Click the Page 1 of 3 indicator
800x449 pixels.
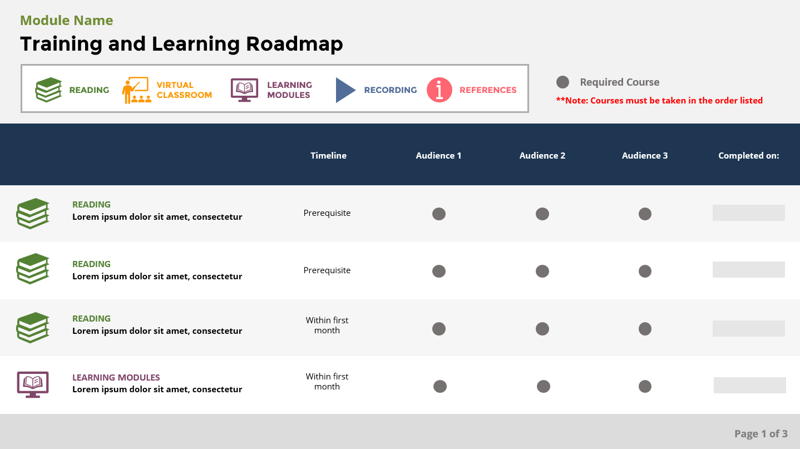point(761,433)
